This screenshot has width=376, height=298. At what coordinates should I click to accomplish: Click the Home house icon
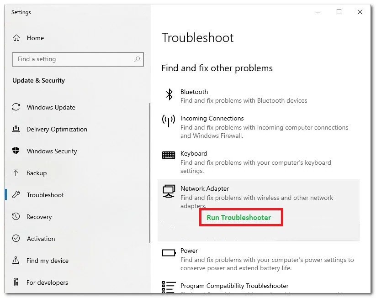click(x=16, y=38)
